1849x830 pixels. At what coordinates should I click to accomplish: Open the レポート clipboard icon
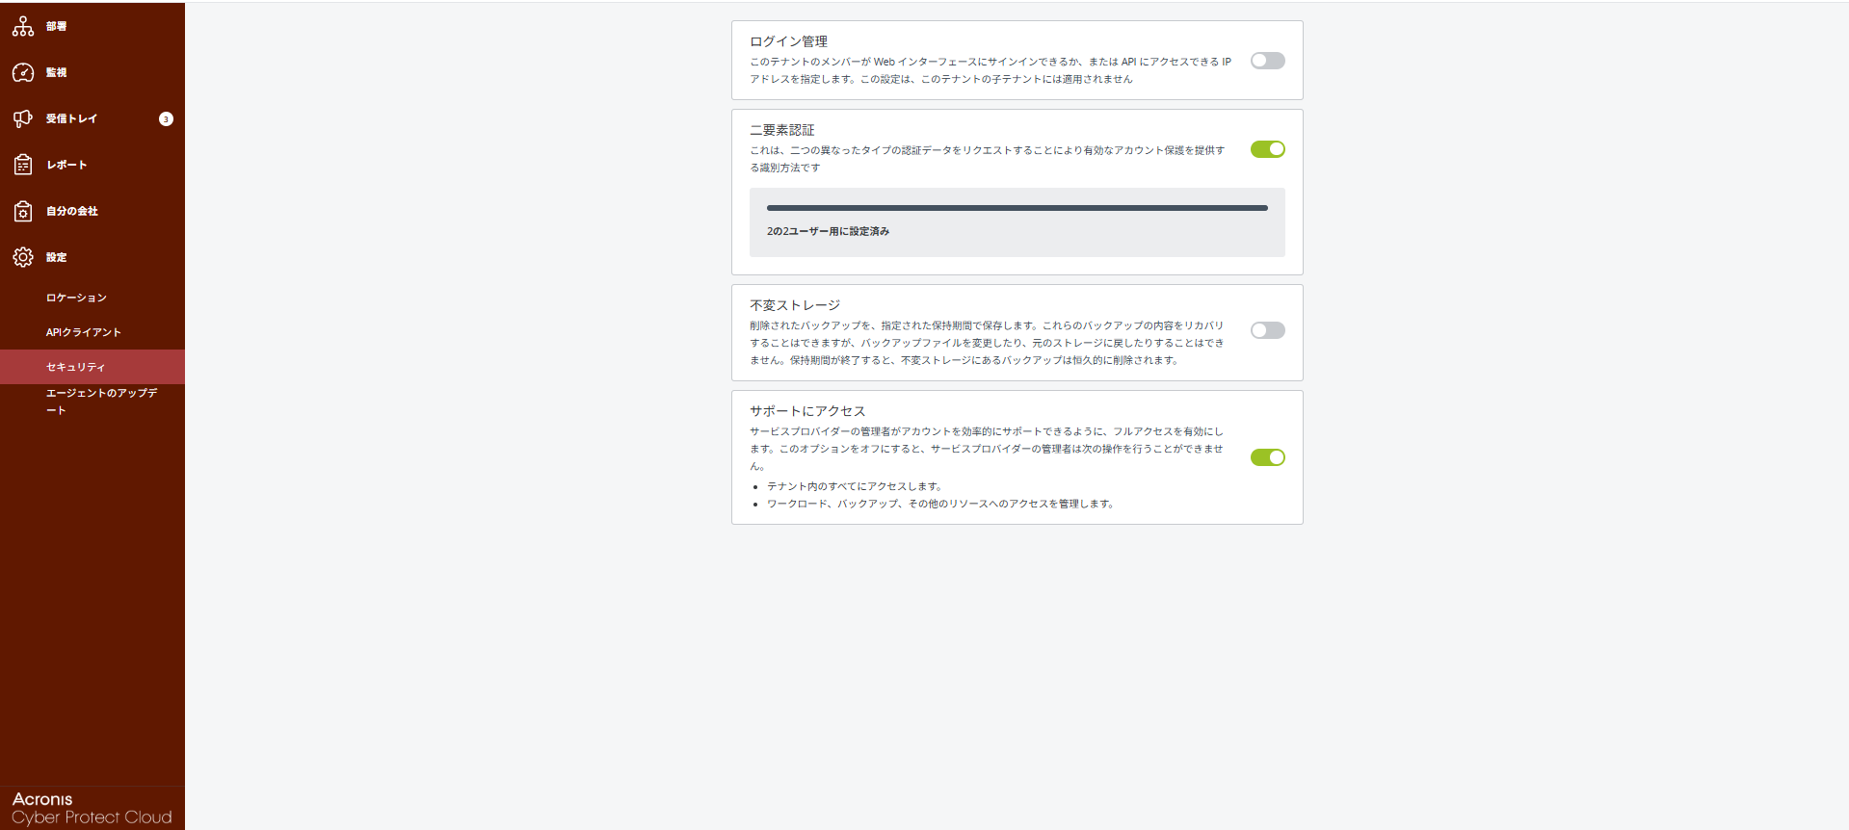[x=23, y=165]
